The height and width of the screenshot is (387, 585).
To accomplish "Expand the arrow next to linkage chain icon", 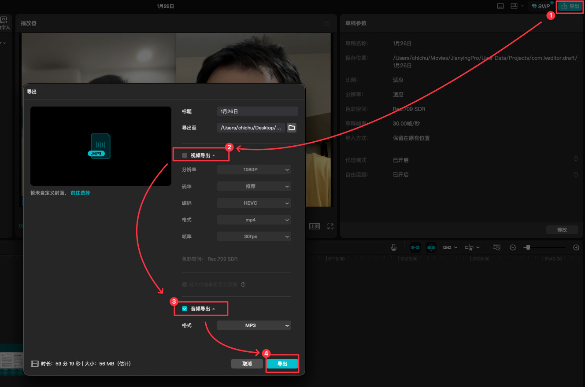I will pos(455,247).
